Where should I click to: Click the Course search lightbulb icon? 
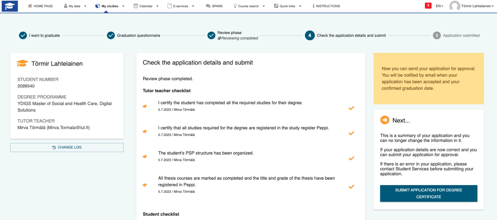click(x=234, y=6)
